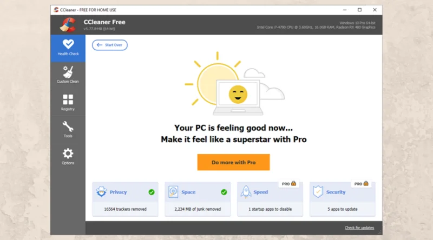Minimize the CCleaner window

[345, 10]
